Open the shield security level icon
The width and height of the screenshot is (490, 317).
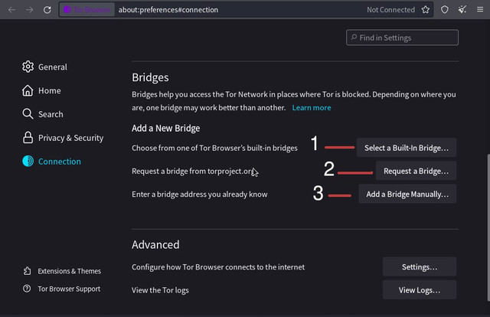coord(444,10)
